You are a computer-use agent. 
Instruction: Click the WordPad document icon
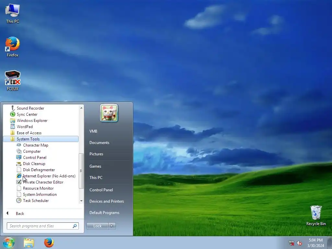point(13,127)
